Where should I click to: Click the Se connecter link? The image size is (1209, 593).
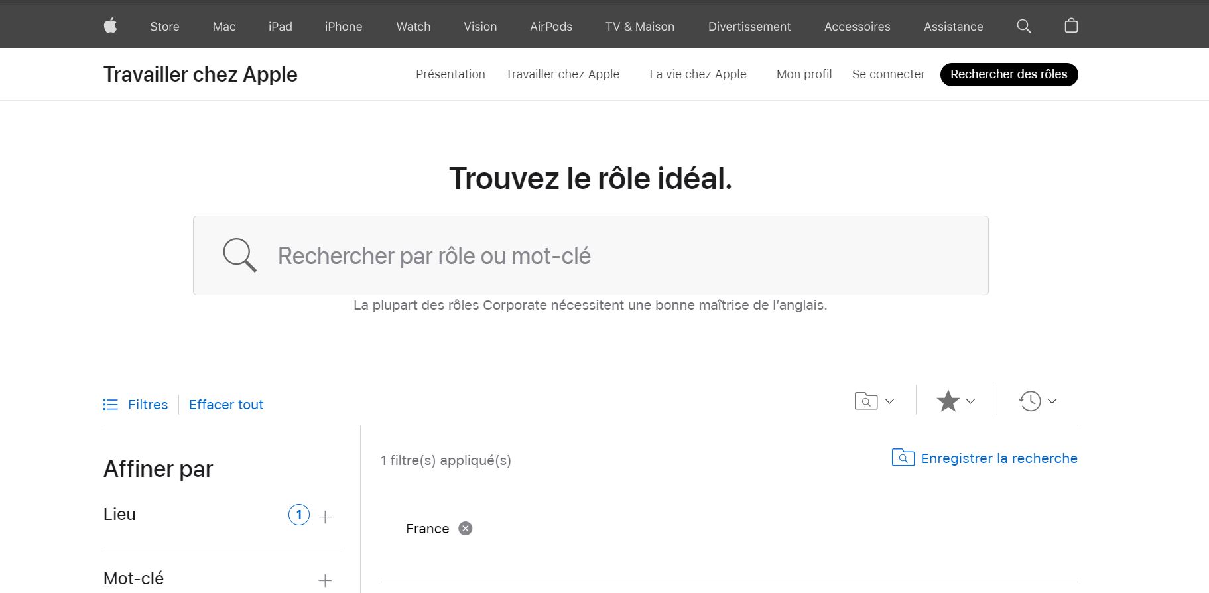[888, 74]
